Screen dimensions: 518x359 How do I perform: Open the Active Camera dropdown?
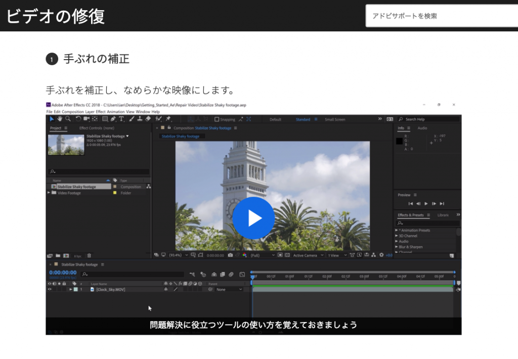(x=307, y=255)
